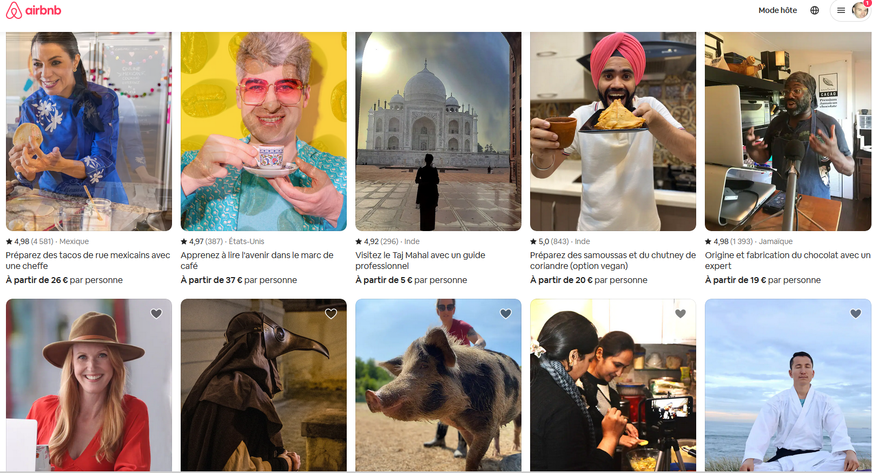The image size is (872, 473).
Task: Click the Mode hôte link
Action: (778, 10)
